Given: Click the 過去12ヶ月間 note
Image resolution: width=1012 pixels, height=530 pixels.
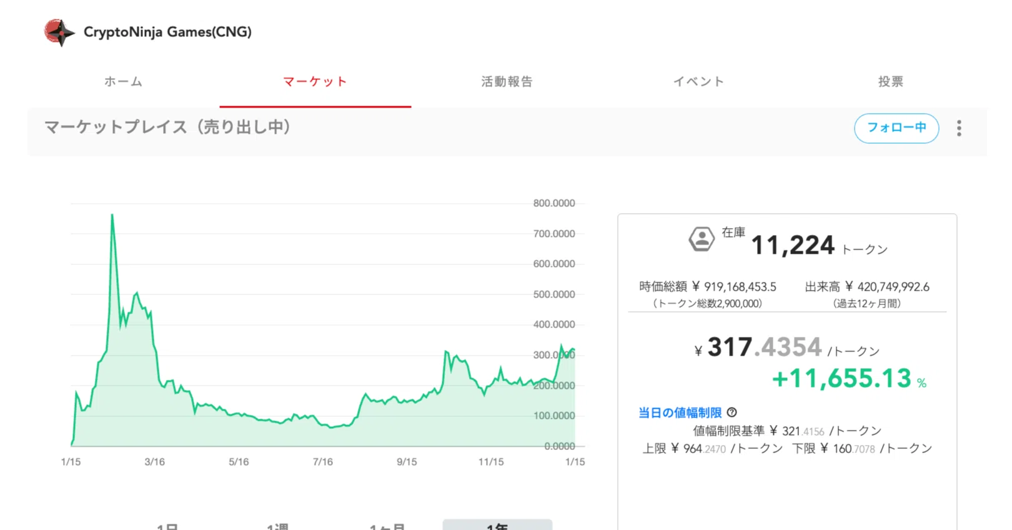Looking at the screenshot, I should (x=867, y=304).
